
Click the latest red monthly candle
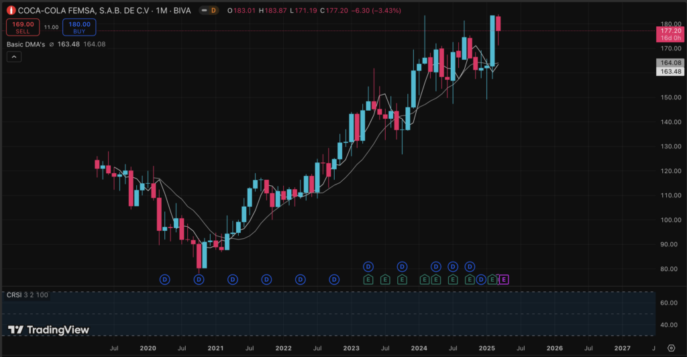coord(498,24)
